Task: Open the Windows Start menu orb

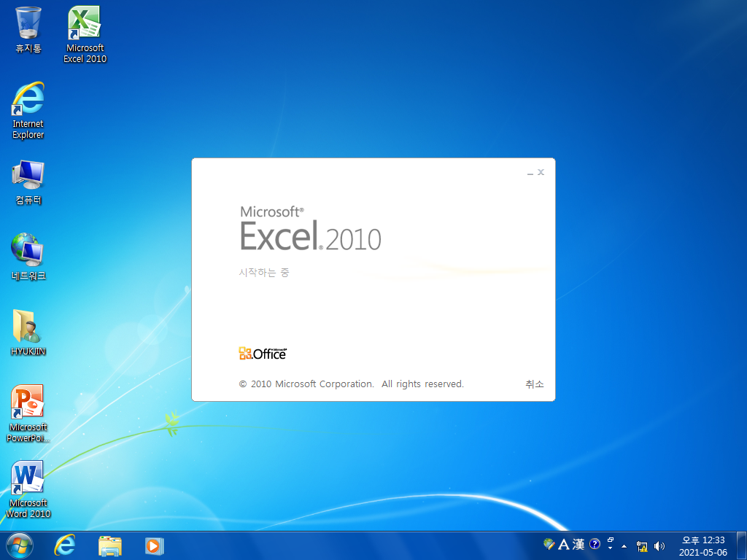Action: (20, 545)
